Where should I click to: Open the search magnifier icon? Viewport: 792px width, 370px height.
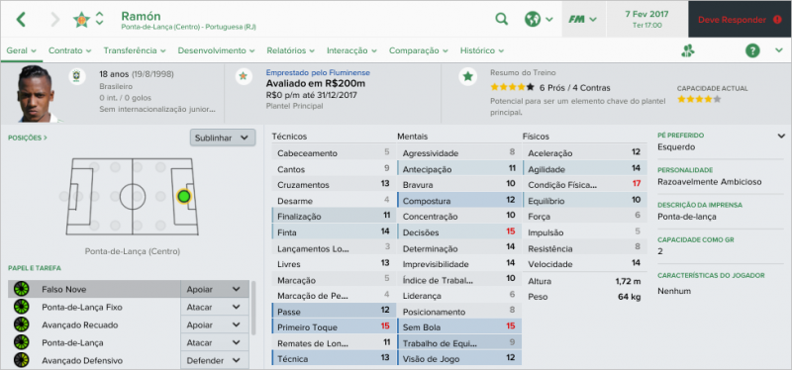pos(501,19)
